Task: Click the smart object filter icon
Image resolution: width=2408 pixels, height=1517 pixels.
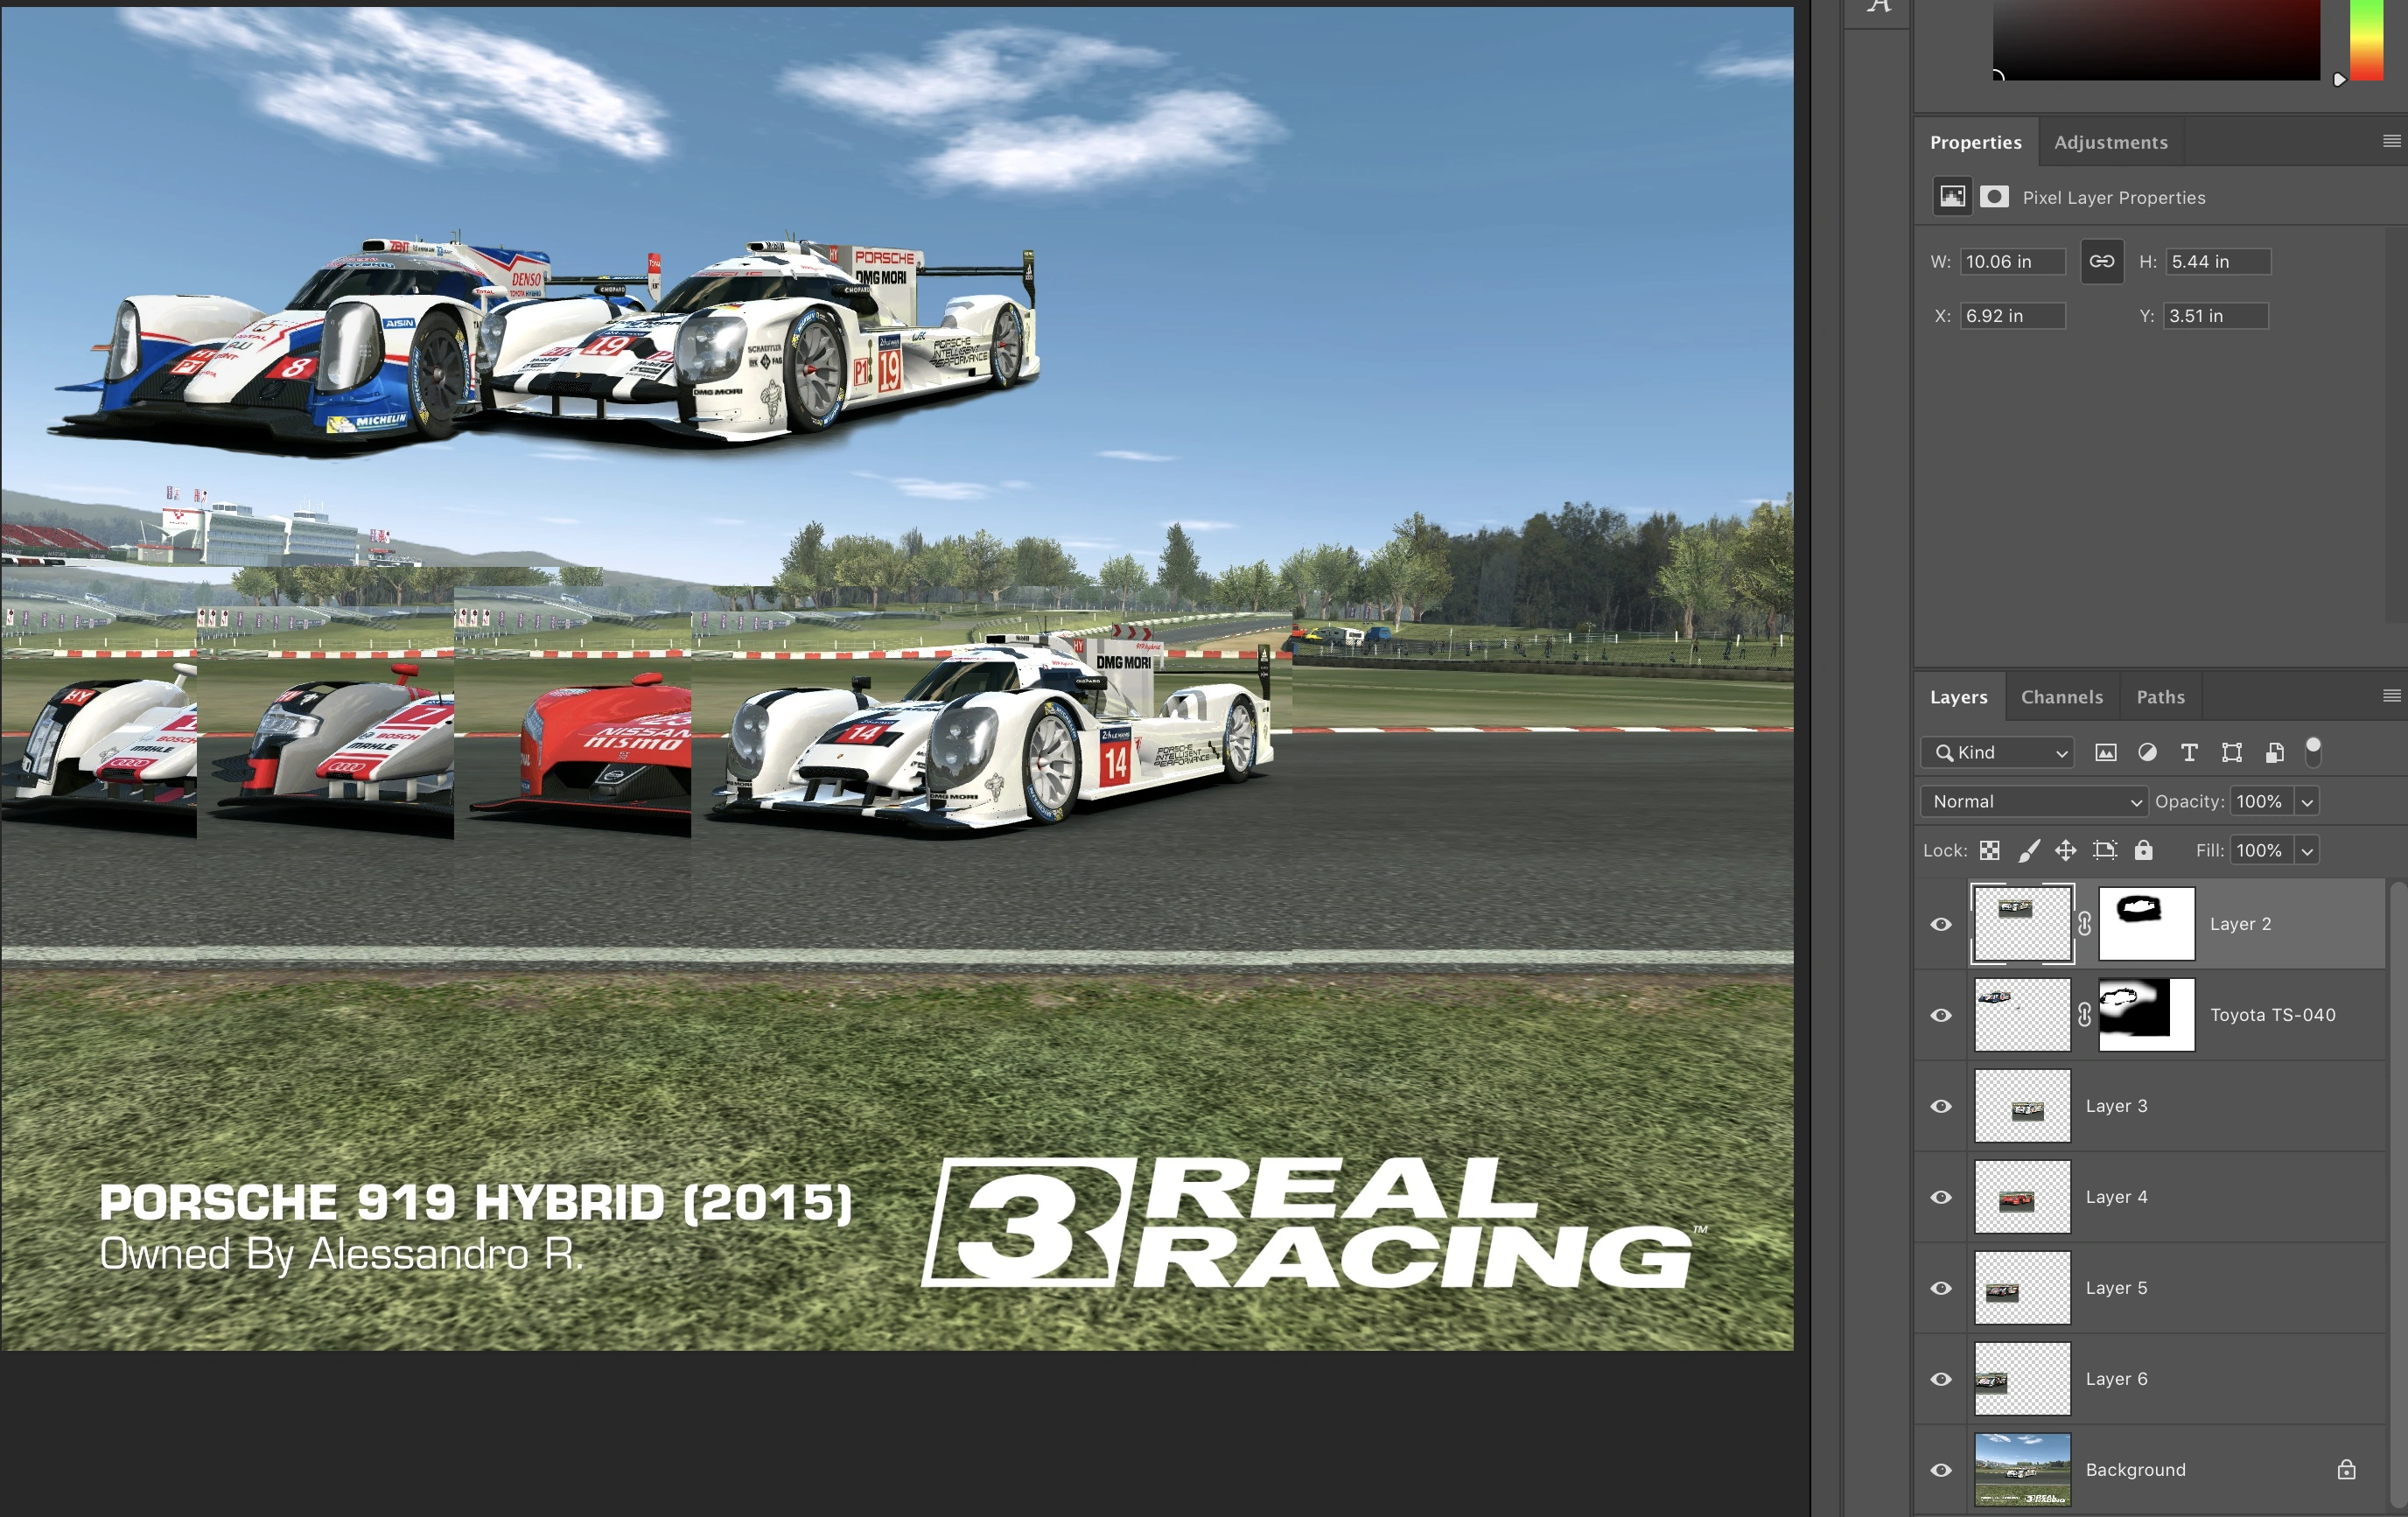Action: point(2274,752)
